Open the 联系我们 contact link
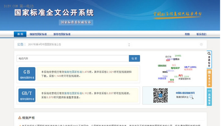 pos(201,34)
